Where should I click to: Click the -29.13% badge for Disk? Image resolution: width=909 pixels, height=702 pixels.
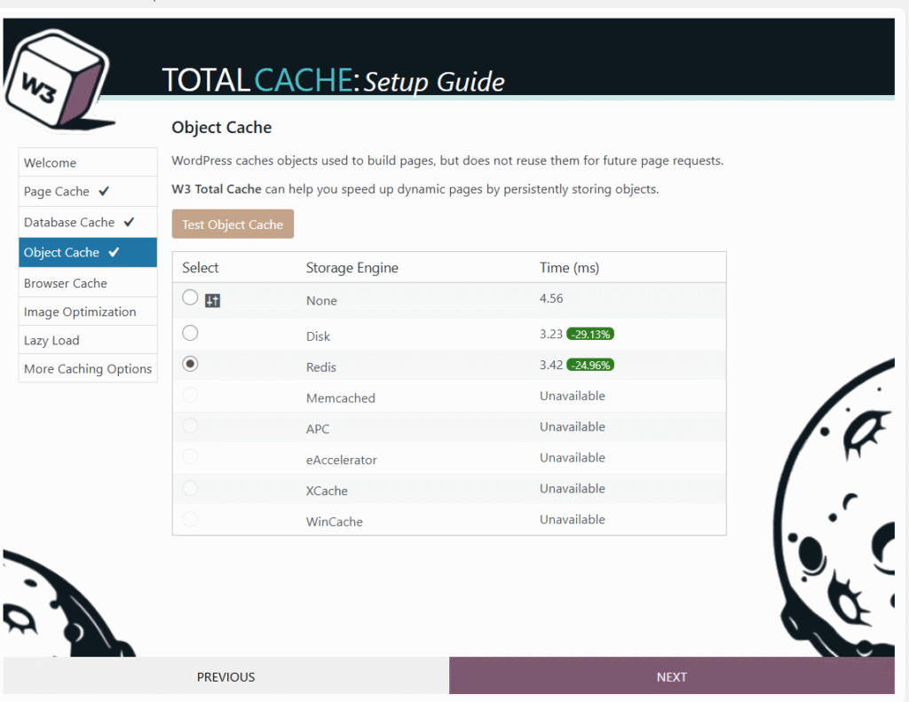point(590,335)
